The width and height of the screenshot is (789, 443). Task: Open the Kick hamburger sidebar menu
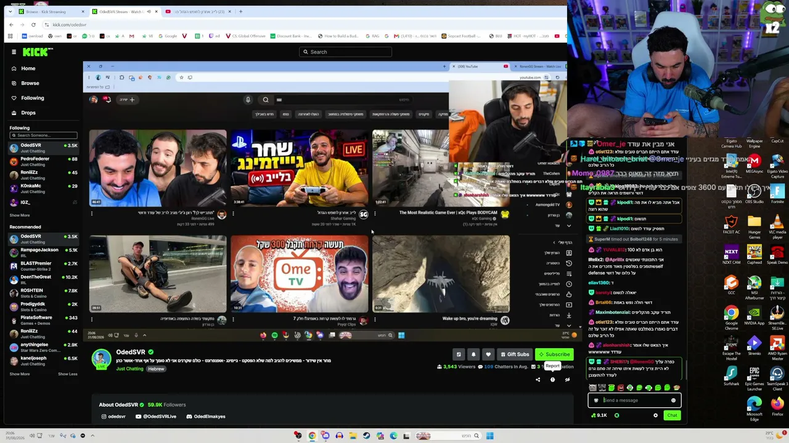coord(14,52)
